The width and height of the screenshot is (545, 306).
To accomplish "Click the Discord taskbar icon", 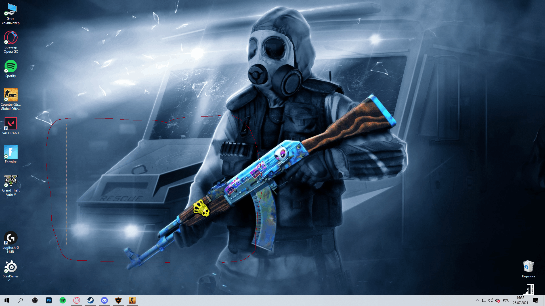I will click(x=104, y=300).
